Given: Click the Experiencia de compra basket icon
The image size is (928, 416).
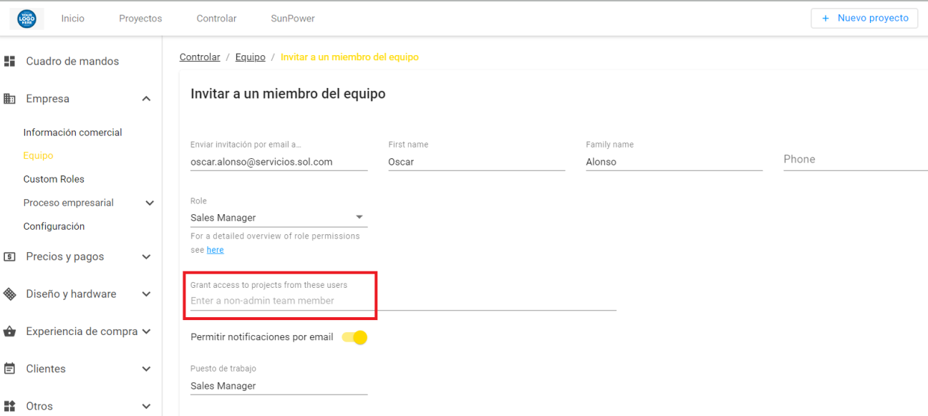Looking at the screenshot, I should 10,332.
